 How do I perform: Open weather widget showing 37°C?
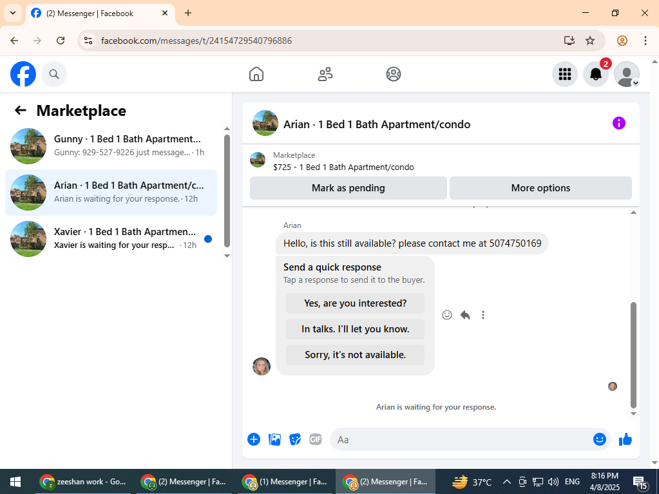[x=472, y=481]
